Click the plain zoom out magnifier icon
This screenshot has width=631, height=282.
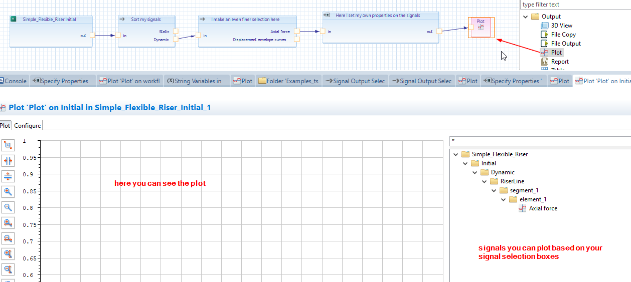pyautogui.click(x=8, y=207)
